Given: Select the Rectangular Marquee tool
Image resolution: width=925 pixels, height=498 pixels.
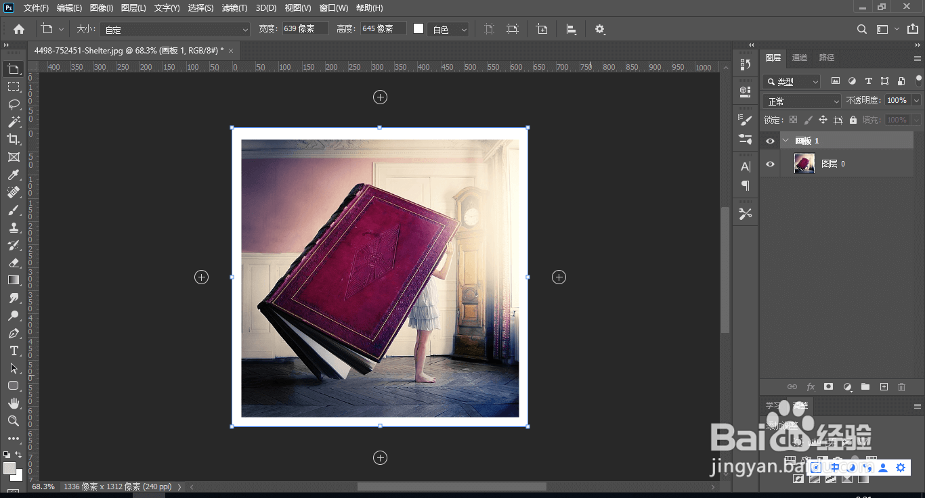Looking at the screenshot, I should click(14, 87).
